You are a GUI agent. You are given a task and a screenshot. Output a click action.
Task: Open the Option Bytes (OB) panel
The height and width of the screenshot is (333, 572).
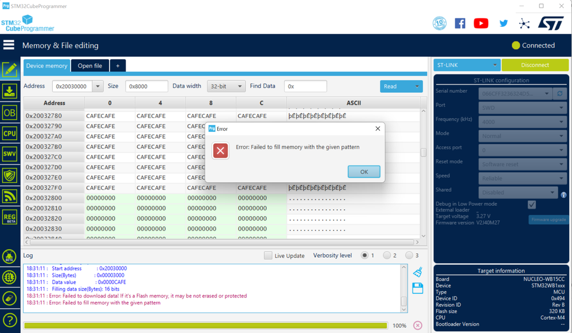(x=10, y=113)
